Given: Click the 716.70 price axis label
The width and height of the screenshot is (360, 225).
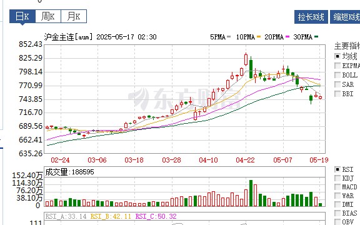Looking at the screenshot, I should (x=31, y=112).
